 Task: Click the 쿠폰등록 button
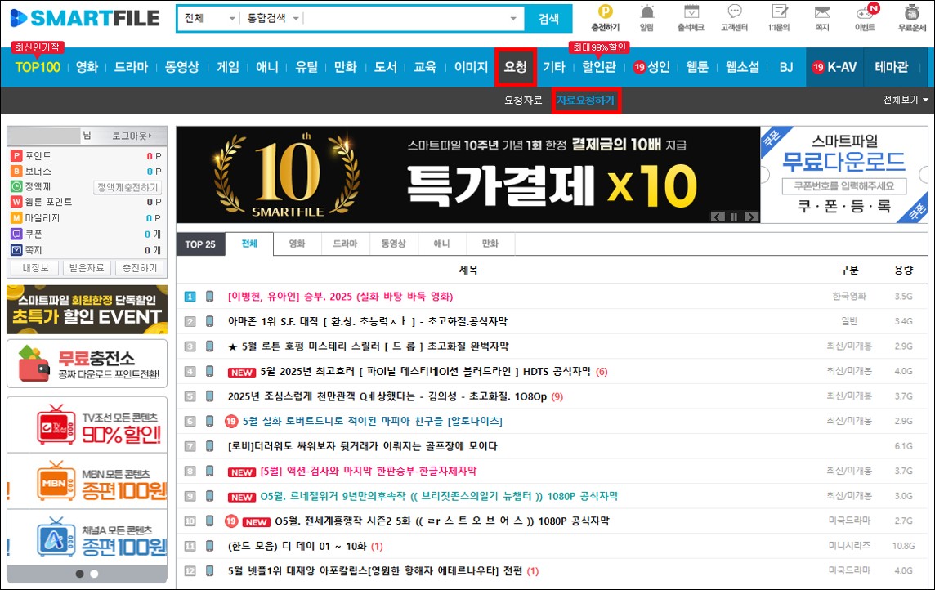(x=844, y=207)
